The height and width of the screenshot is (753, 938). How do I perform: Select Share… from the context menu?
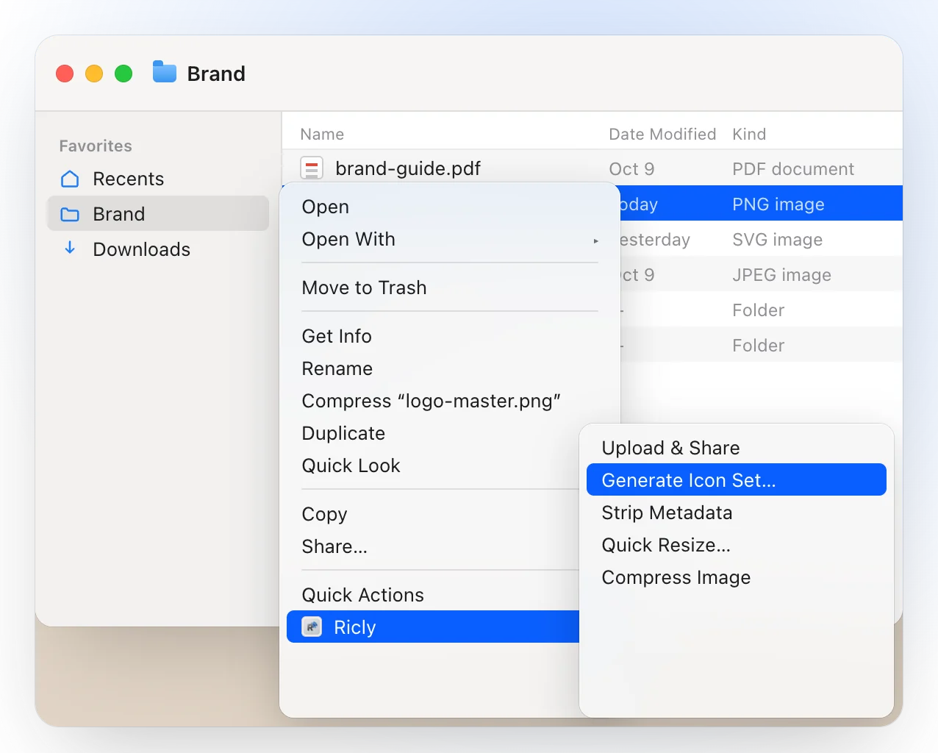coord(433,546)
